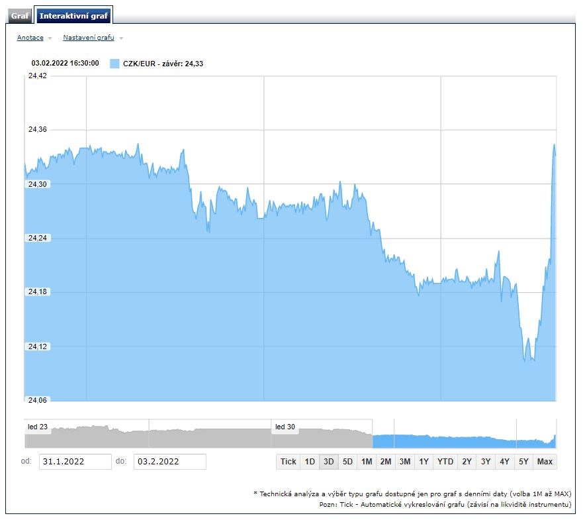
Task: Click the led 30 marker in navigator
Action: click(285, 427)
